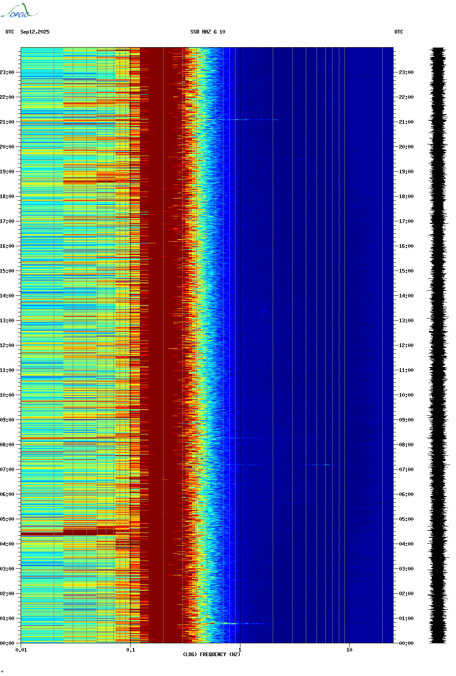456x676 pixels.
Task: Click the right axis 02:00 label
Action: (406, 594)
